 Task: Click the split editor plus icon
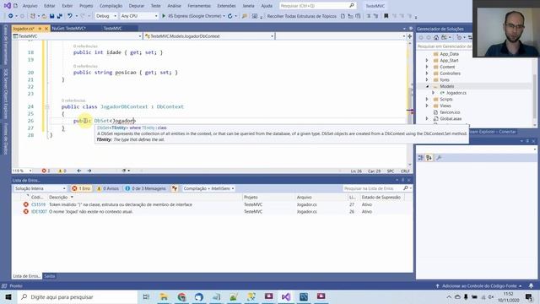pos(410,35)
